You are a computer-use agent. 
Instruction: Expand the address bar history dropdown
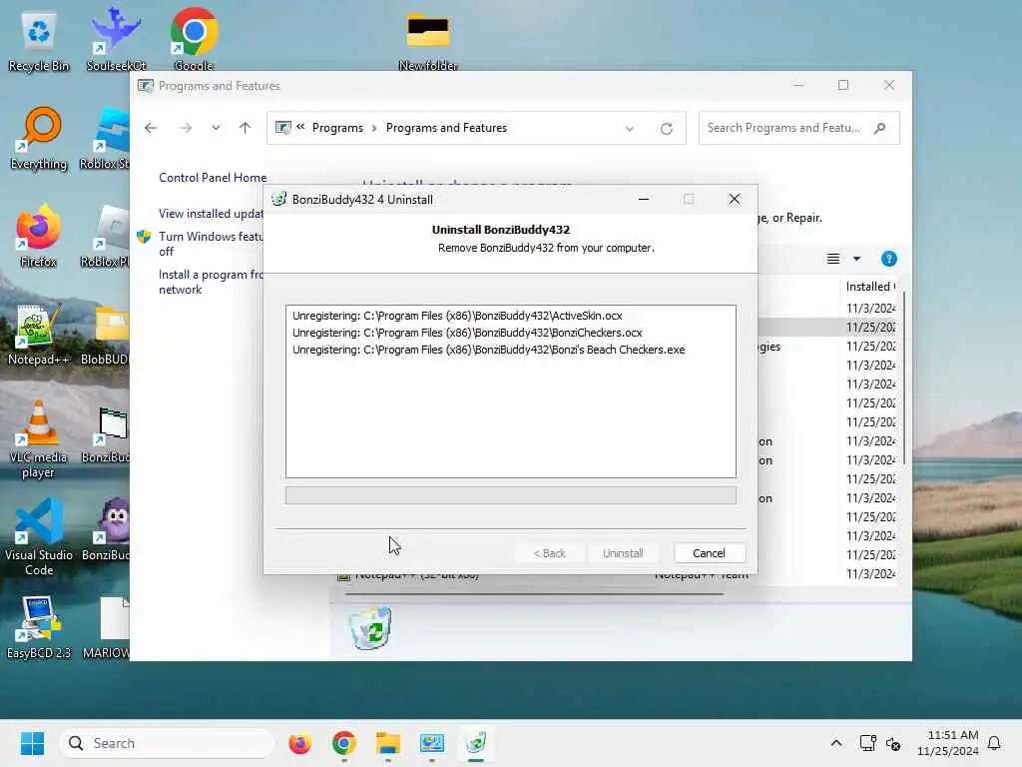630,129
